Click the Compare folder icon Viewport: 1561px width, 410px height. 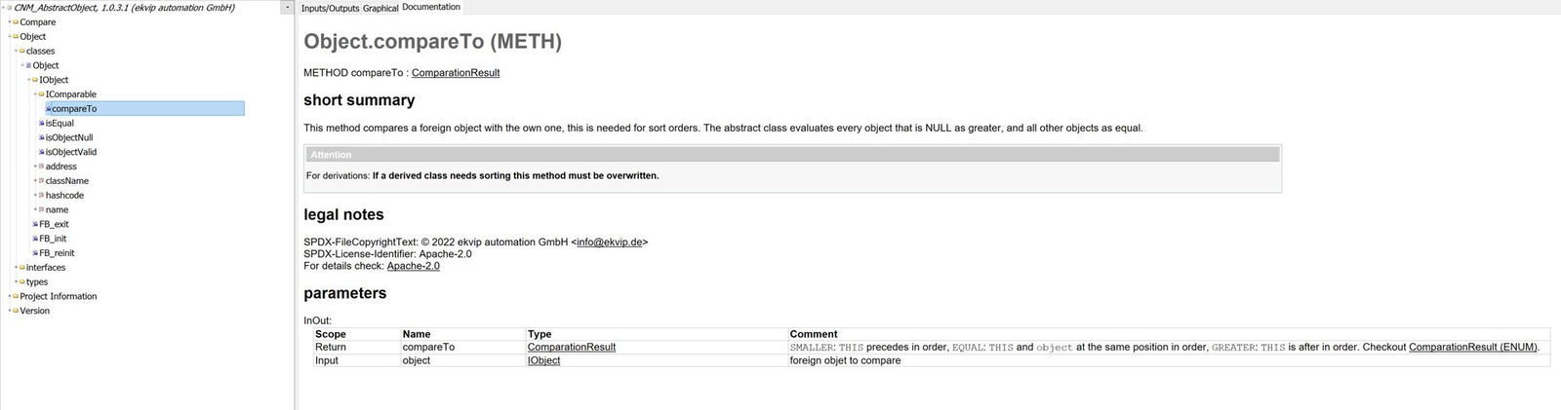16,22
